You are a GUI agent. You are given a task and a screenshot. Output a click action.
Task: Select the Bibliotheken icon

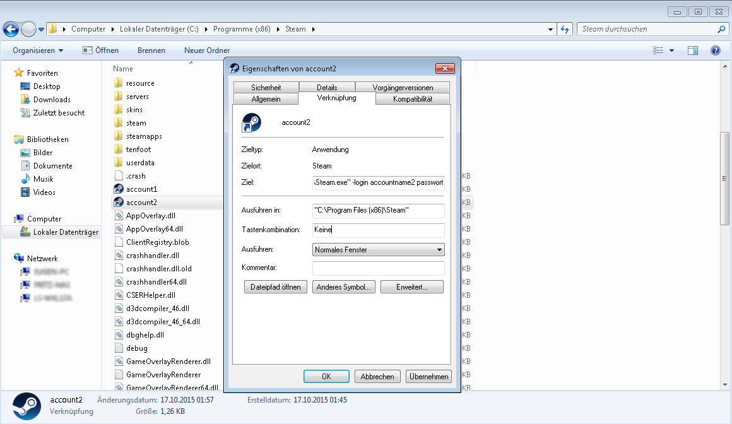[x=19, y=139]
